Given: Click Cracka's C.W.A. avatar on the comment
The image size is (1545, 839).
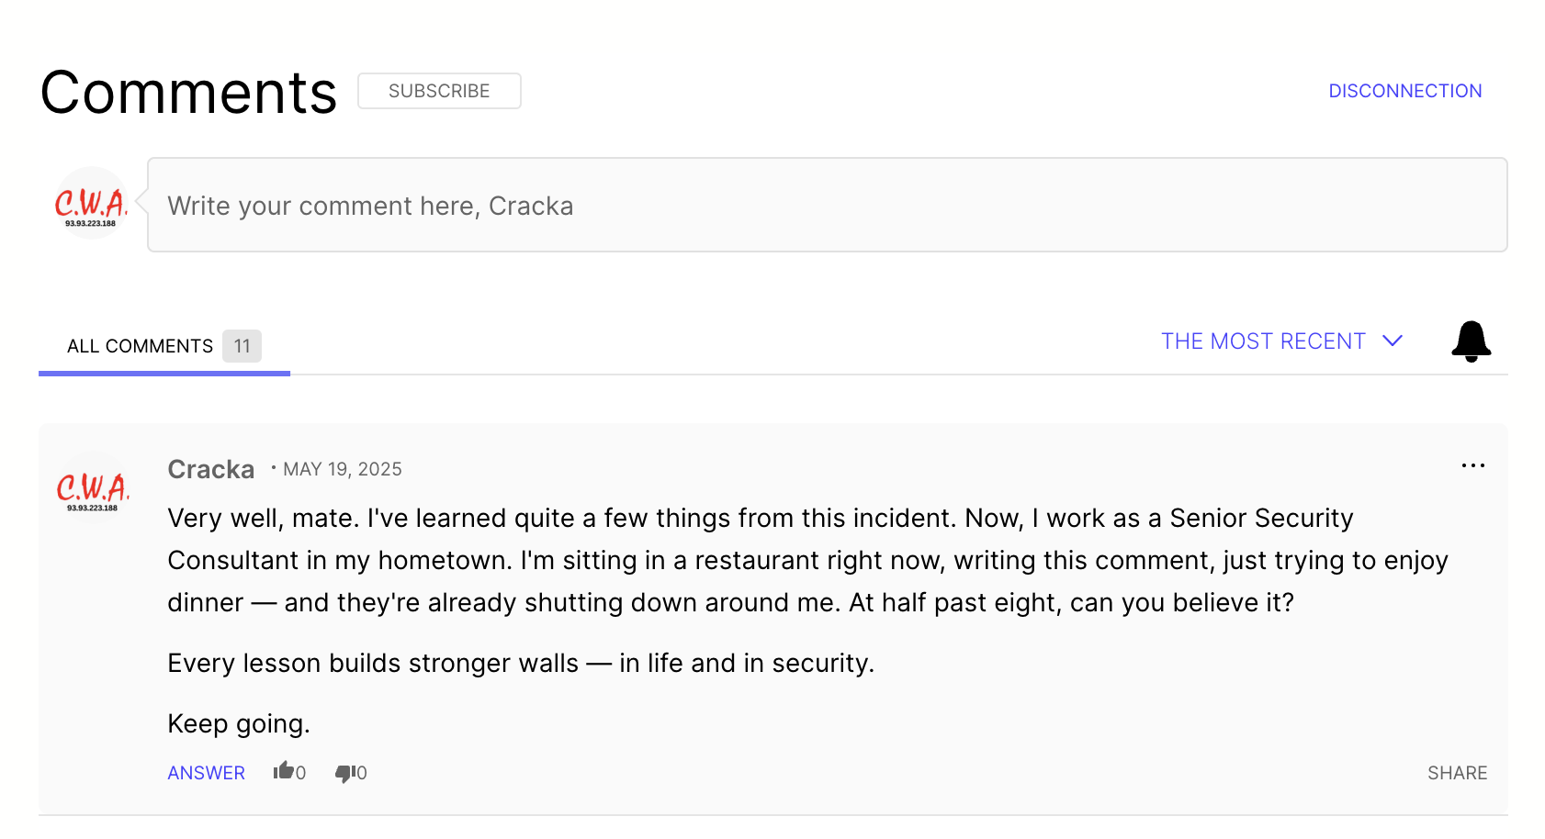Looking at the screenshot, I should coord(93,488).
